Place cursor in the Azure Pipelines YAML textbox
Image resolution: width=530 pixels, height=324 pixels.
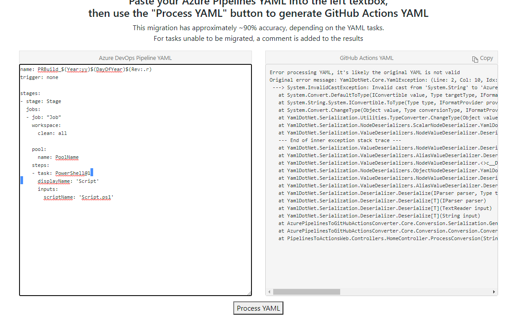coord(133,244)
